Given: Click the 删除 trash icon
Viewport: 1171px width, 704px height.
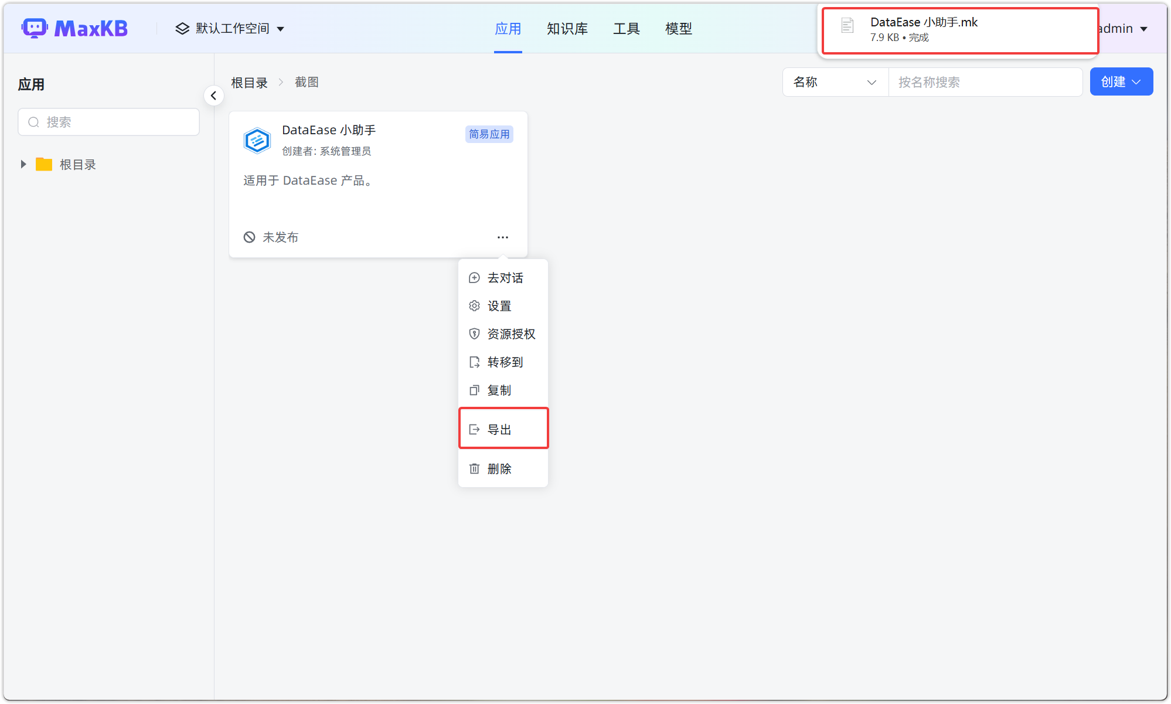Looking at the screenshot, I should 475,468.
